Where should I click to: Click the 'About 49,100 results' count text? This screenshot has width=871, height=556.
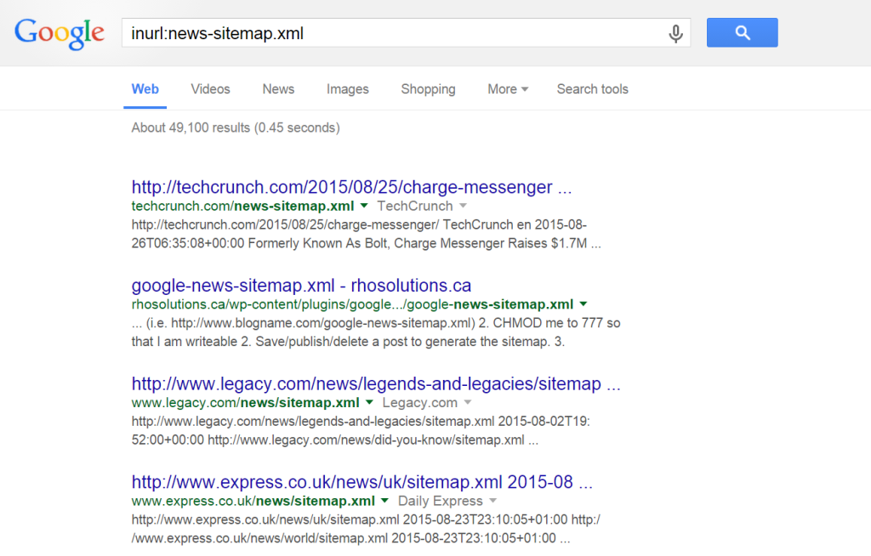[x=236, y=128]
